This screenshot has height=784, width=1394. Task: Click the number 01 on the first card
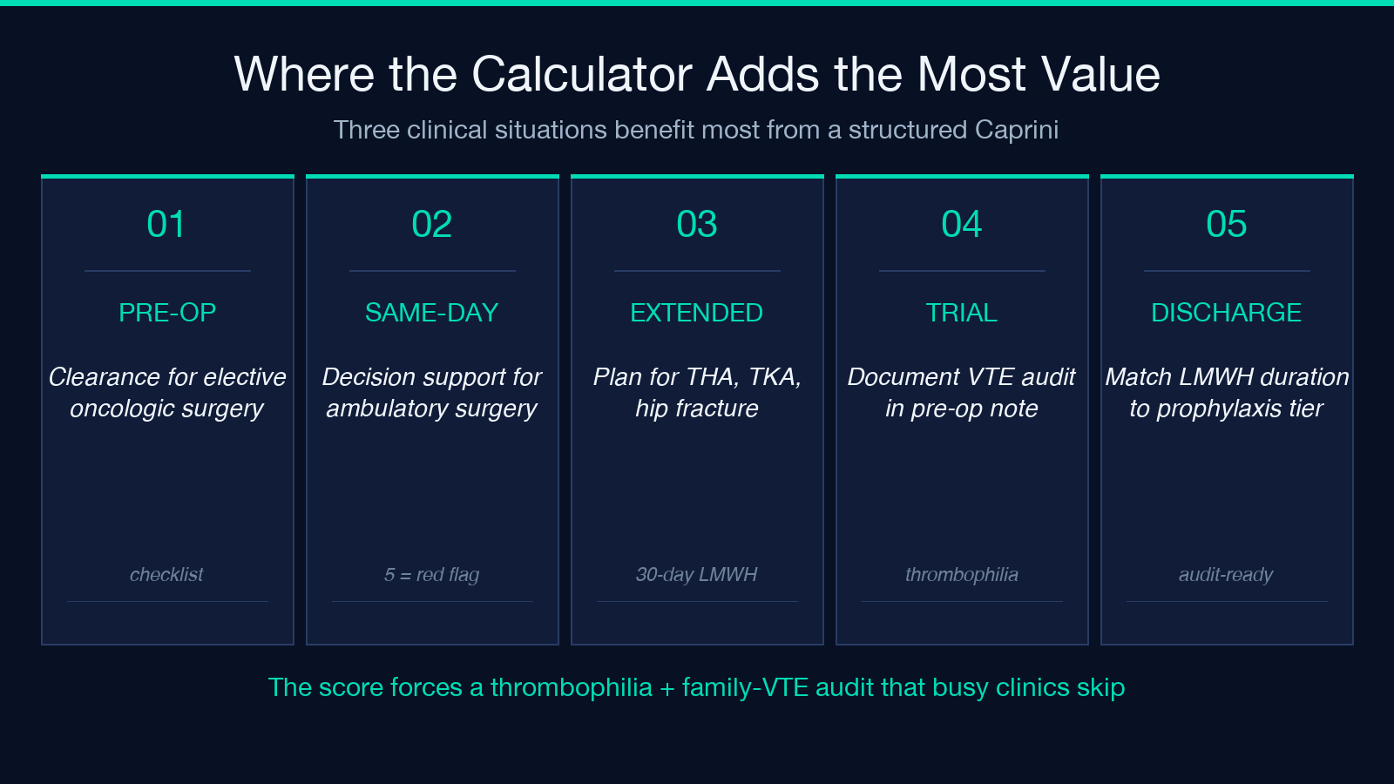pyautogui.click(x=166, y=225)
